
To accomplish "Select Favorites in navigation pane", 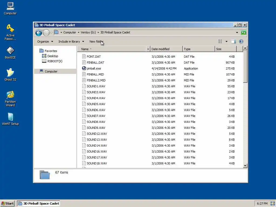I will tap(51, 51).
